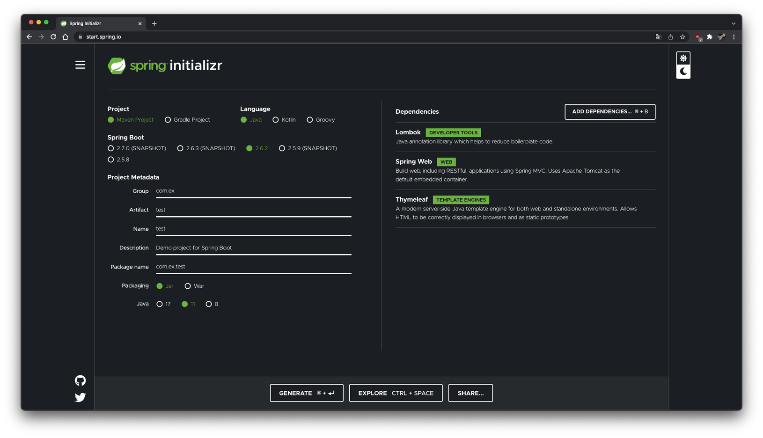
Task: Close the Spring Initializr tab
Action: 140,23
